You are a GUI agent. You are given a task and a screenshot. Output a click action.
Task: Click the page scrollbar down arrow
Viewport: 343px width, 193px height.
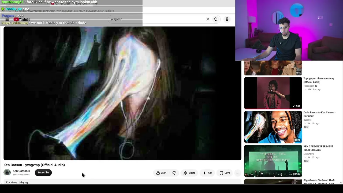[x=341, y=182]
